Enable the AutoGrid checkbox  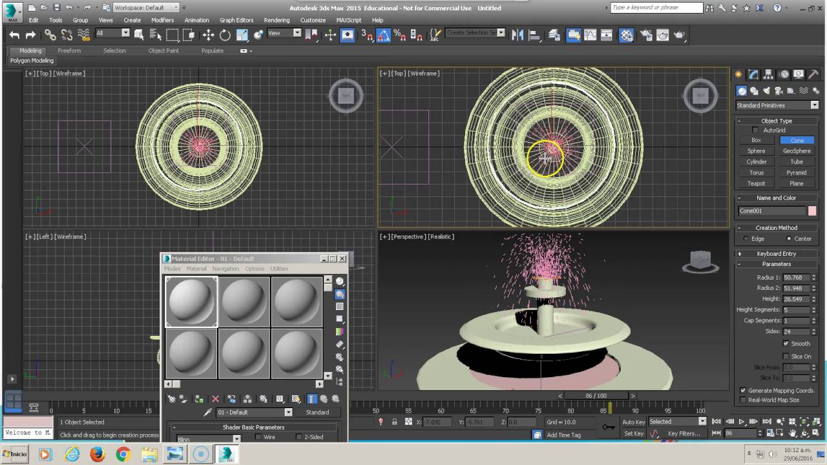[x=755, y=130]
